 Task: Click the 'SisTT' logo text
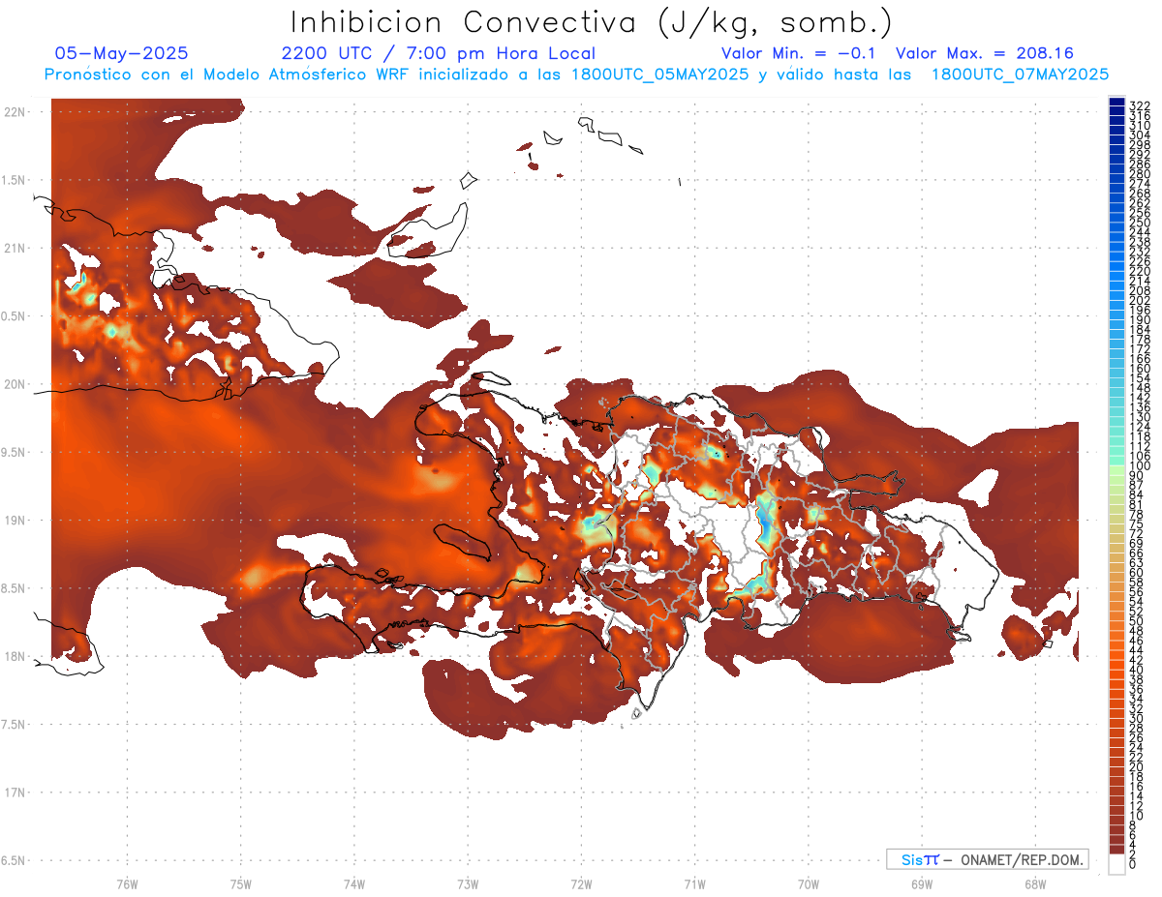920,859
